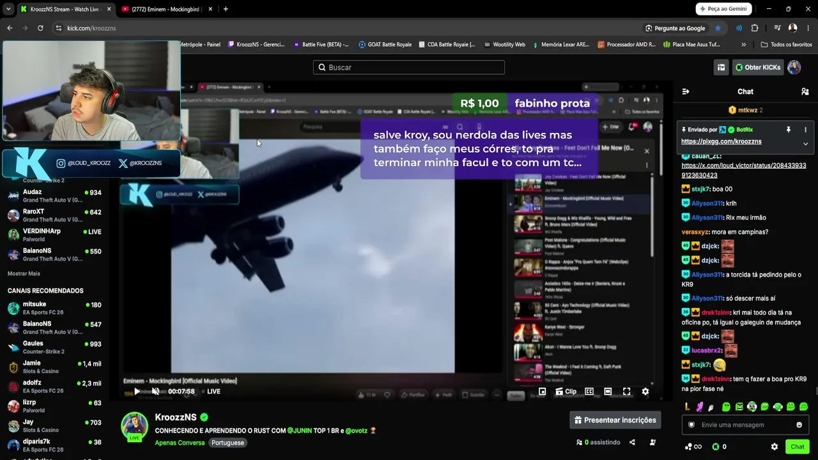818x460 pixels.
Task: Open the loud_victor x.com link in chat
Action: pos(744,171)
